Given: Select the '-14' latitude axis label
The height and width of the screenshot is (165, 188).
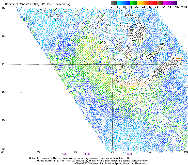Looking at the screenshot, I should [2, 64].
